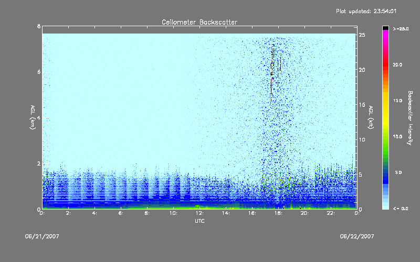
Task: Click the 10 kft tick label
Action: click(x=362, y=139)
